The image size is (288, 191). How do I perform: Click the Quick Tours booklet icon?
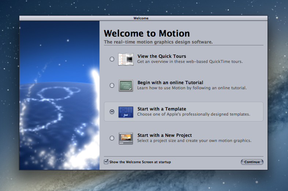tap(126, 59)
